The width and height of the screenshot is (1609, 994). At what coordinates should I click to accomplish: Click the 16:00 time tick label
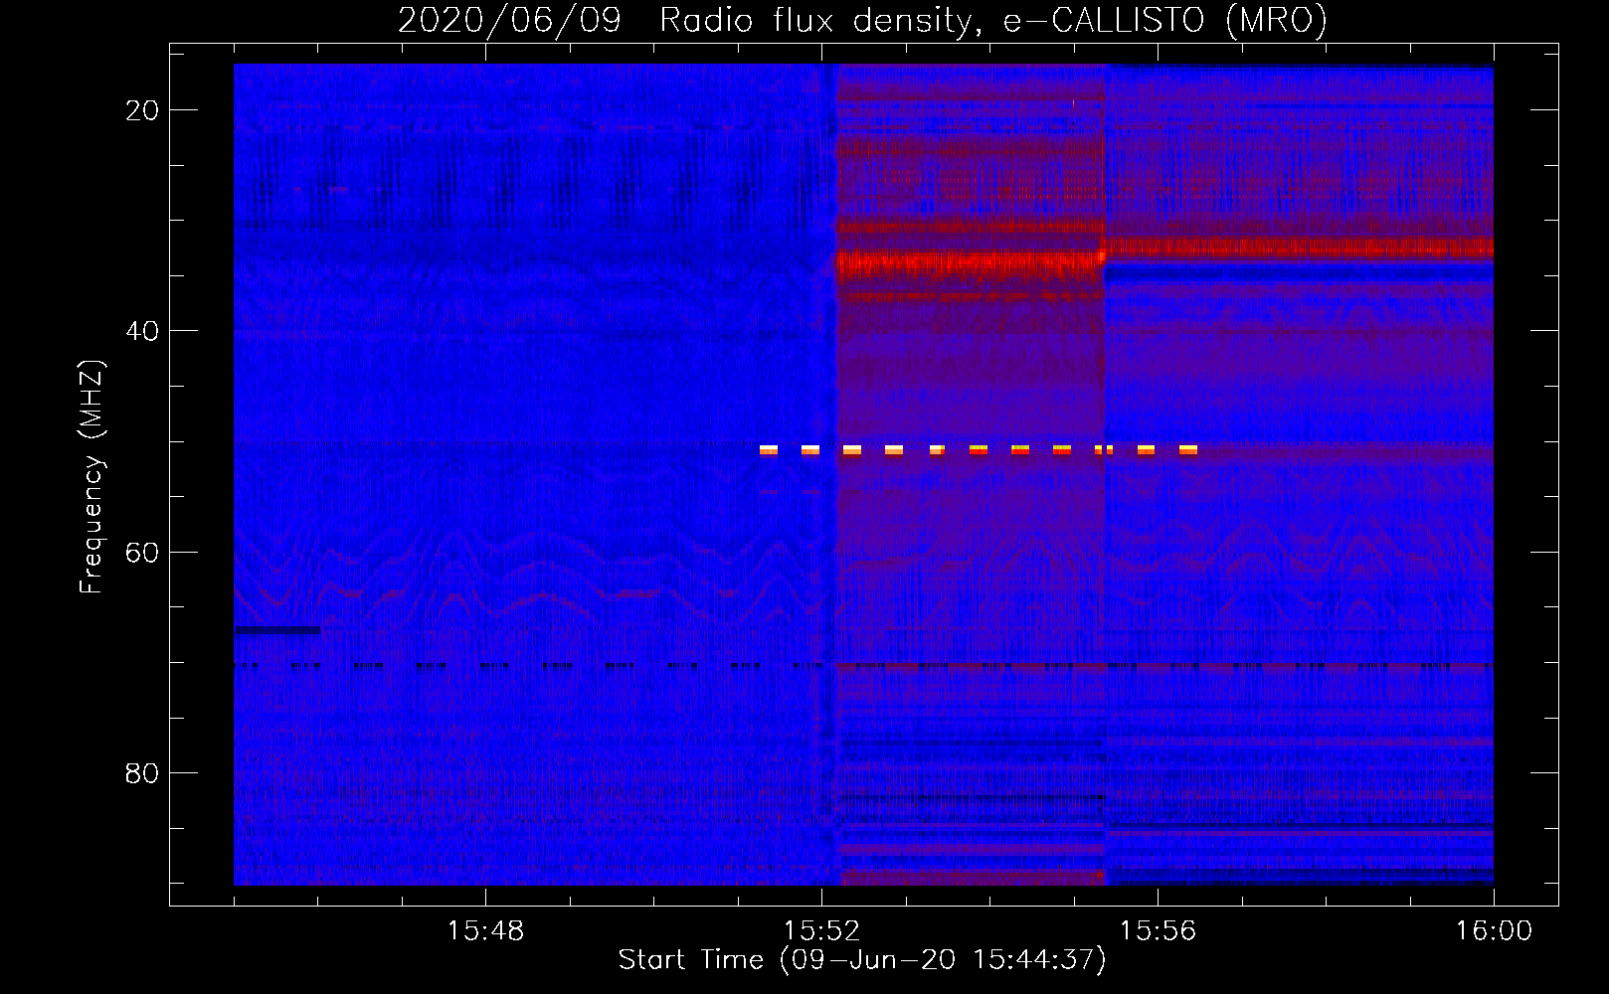1494,931
